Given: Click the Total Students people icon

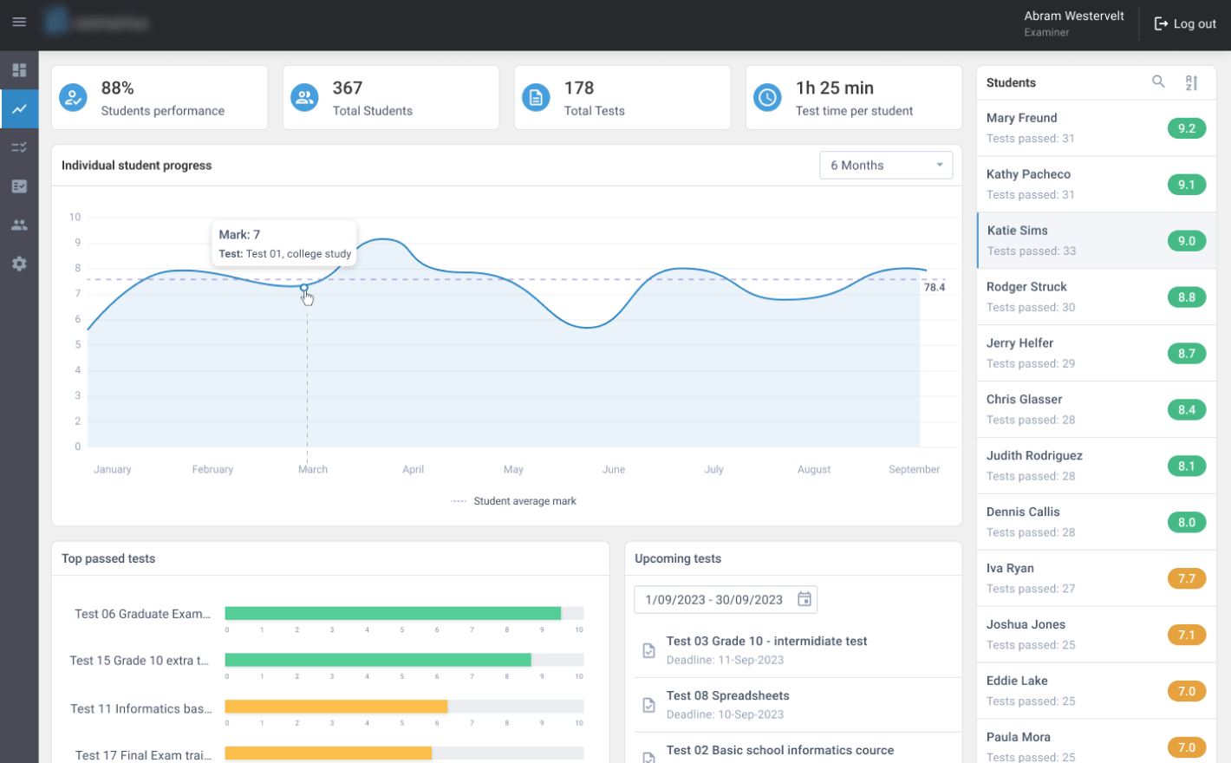Looking at the screenshot, I should tap(304, 97).
